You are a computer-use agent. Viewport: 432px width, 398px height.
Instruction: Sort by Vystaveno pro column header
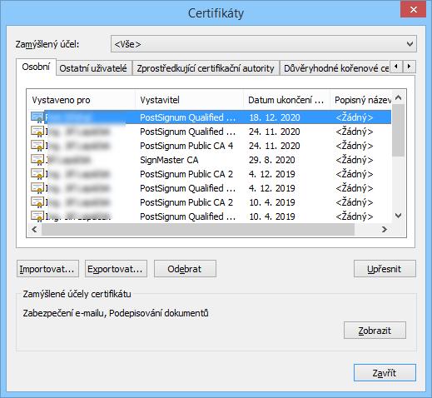pyautogui.click(x=81, y=100)
